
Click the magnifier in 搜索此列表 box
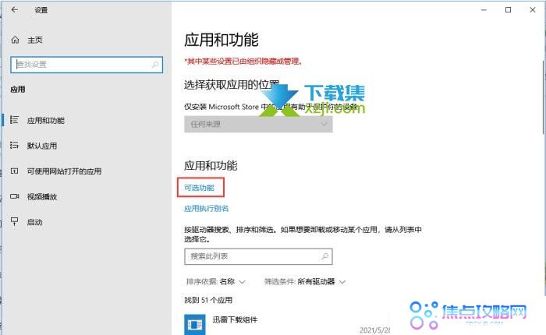click(324, 256)
